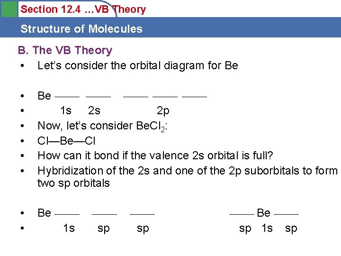
Task: Click the first bullet Let's consider sentence
Action: point(138,66)
